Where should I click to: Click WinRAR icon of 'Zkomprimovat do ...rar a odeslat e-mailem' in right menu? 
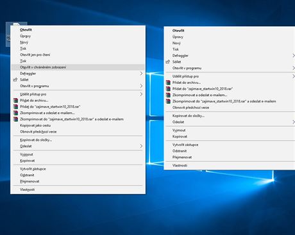[x=168, y=101]
